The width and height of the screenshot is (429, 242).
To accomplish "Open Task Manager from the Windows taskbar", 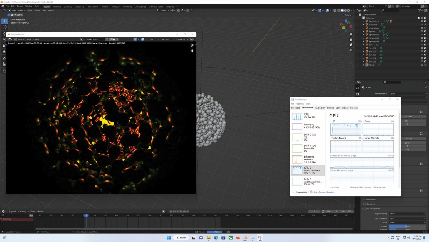I will click(253, 238).
